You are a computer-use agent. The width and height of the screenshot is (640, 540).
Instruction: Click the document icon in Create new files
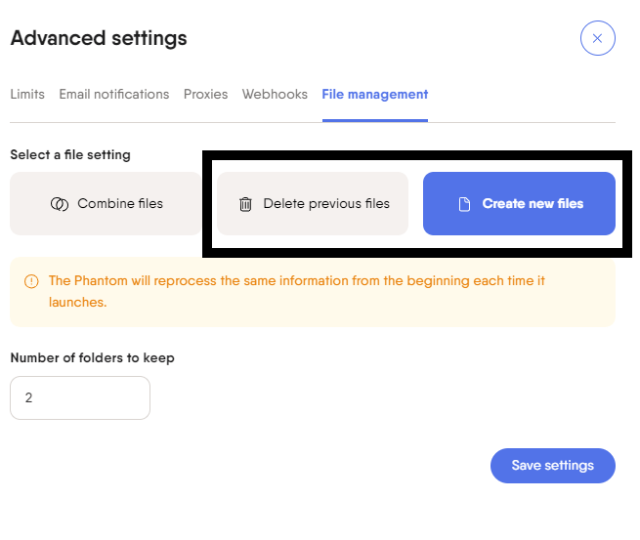click(x=465, y=204)
